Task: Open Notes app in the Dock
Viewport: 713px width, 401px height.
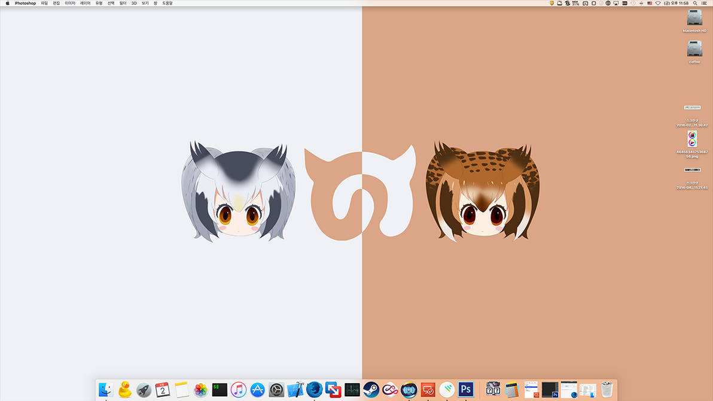Action: click(181, 390)
